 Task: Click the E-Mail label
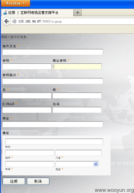coord(8,104)
